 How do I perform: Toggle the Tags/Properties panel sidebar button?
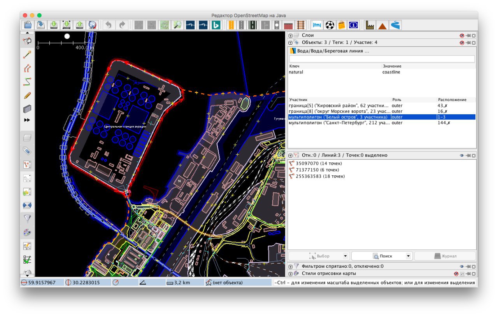pyautogui.click(x=27, y=151)
